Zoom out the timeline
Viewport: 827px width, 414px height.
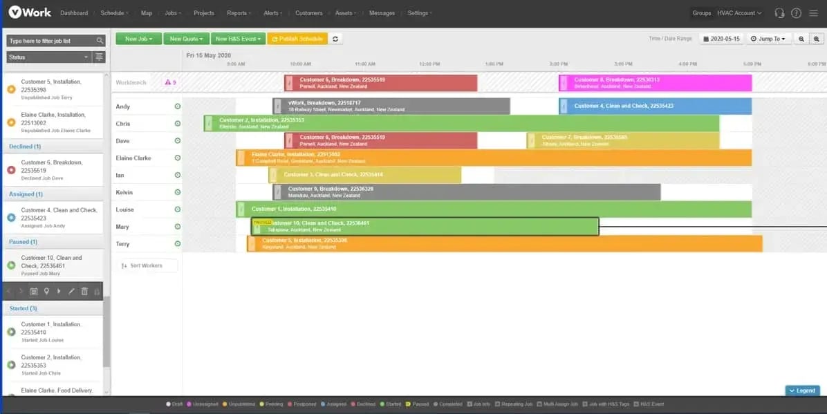point(801,39)
